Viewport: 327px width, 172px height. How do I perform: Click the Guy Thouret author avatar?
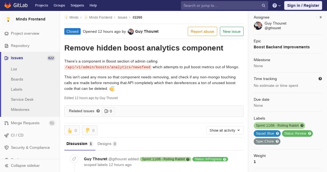click(x=131, y=31)
